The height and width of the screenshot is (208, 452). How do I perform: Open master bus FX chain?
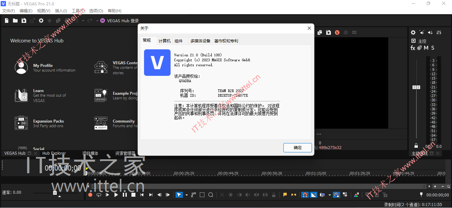[x=413, y=48]
